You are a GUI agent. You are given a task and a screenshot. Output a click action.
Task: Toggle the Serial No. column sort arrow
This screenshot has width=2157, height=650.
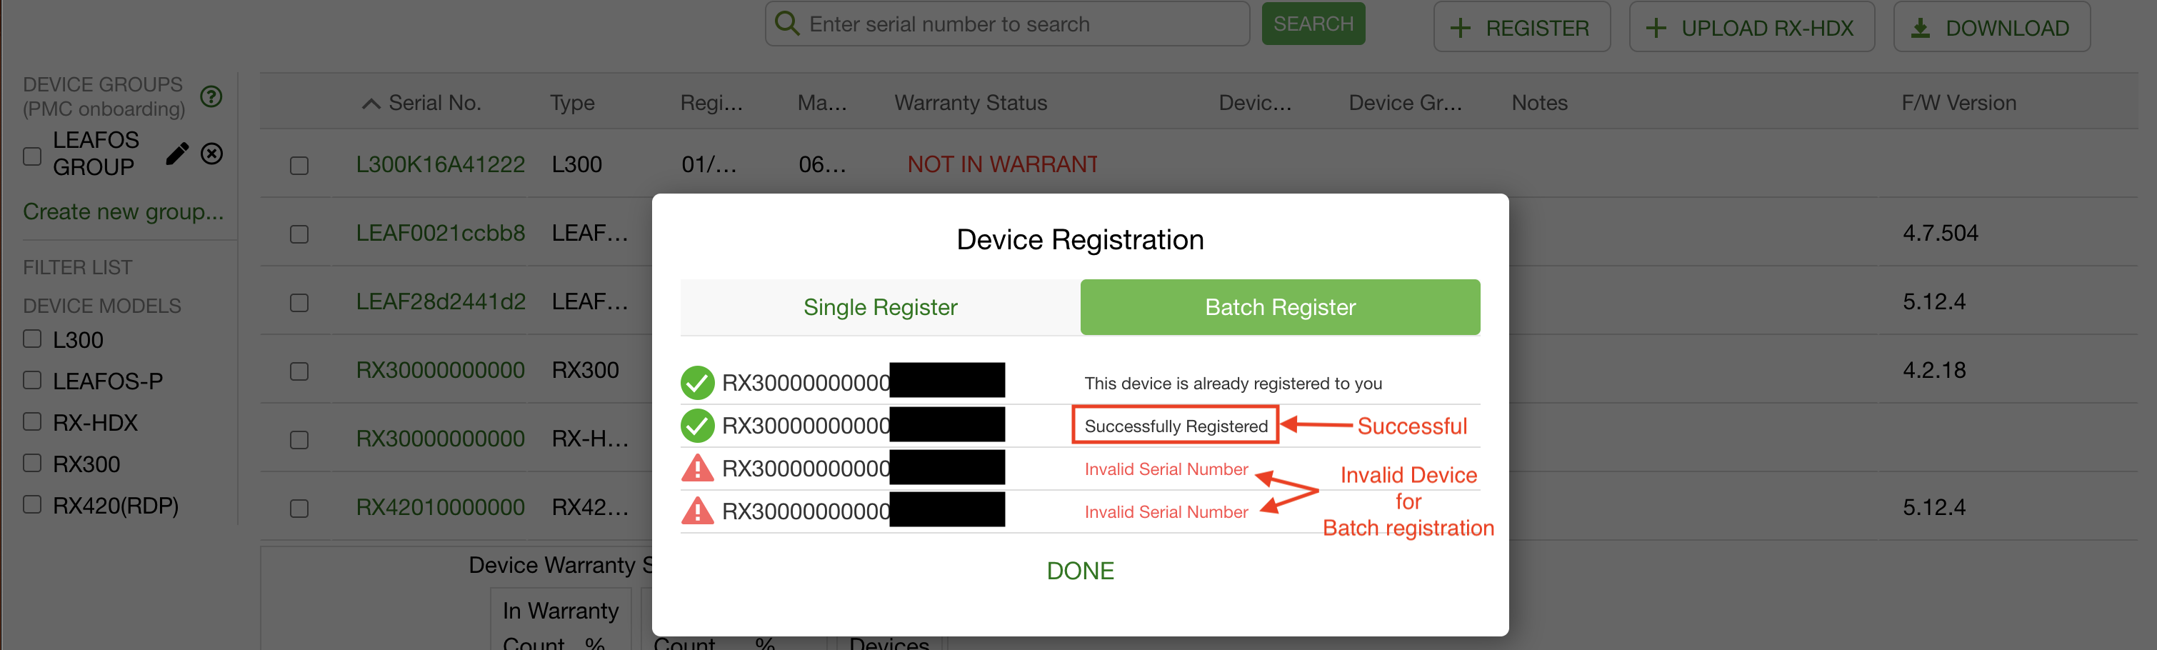371,103
